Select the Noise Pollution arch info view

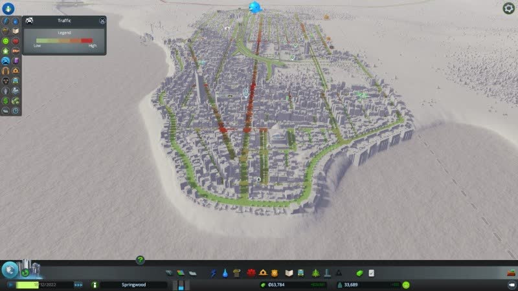(6, 70)
